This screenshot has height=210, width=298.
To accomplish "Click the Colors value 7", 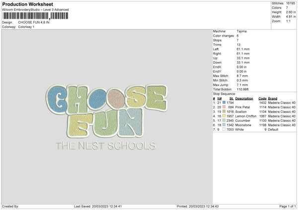I will pos(287,8).
